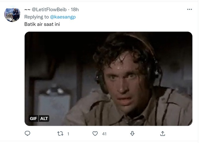Like the tweet with the heart icon
Screen dimensions: 202x143
tap(95, 133)
